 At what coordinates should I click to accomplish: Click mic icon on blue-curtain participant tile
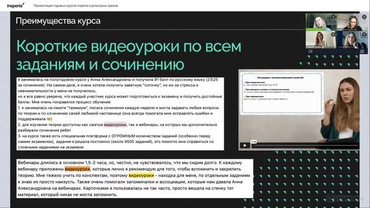(364, 35)
